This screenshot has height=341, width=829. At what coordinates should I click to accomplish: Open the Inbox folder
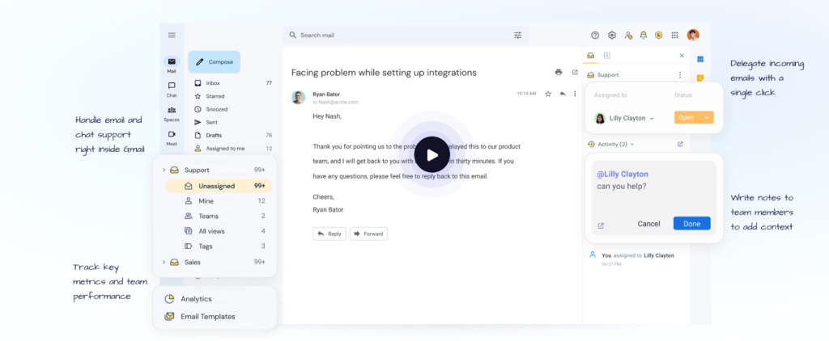pos(232,83)
